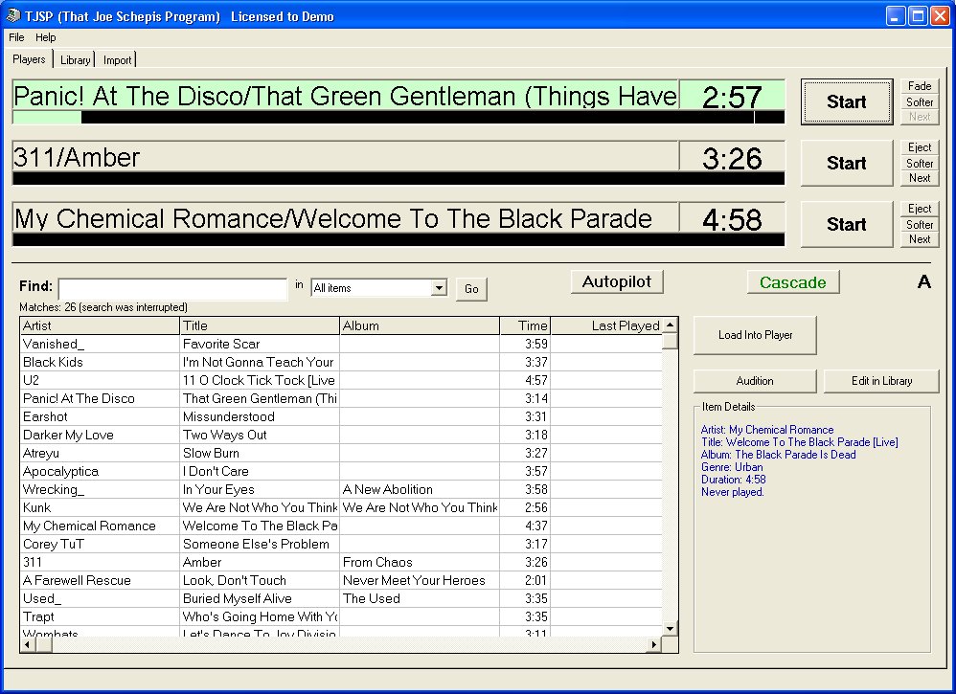Select the Black Kids row
The image size is (956, 694).
(341, 362)
